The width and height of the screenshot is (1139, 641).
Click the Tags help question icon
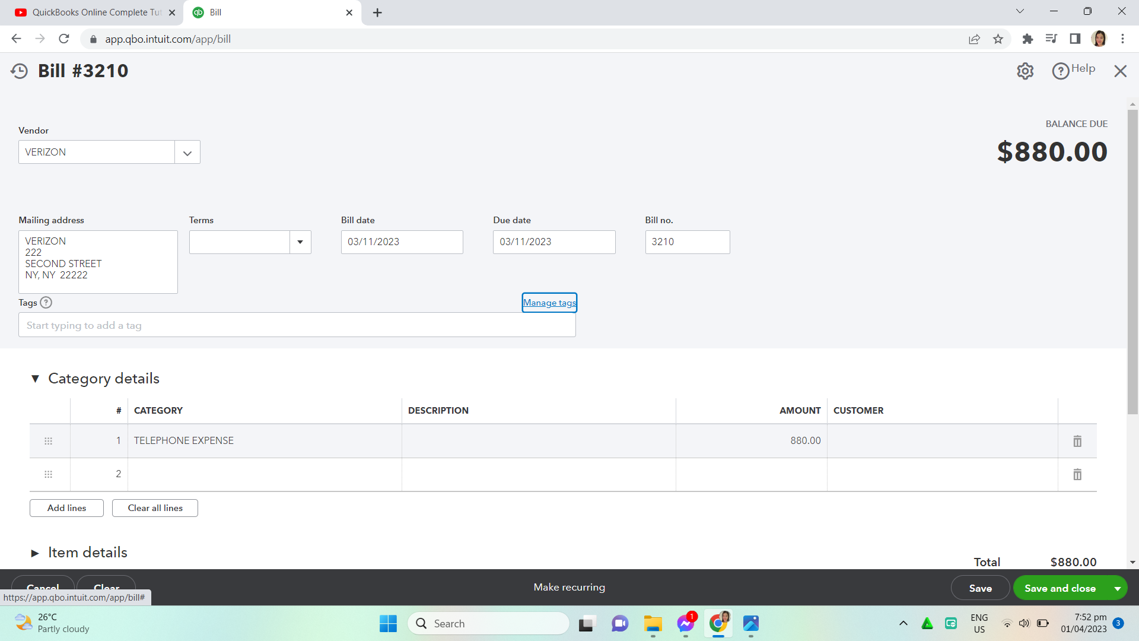46,303
